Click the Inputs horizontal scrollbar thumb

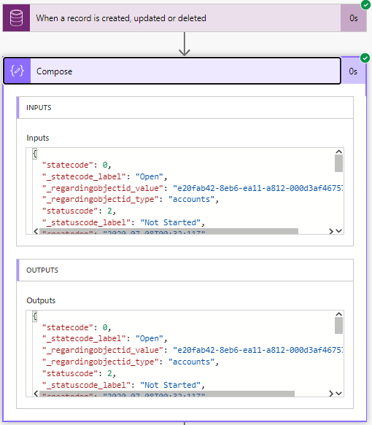click(x=169, y=231)
